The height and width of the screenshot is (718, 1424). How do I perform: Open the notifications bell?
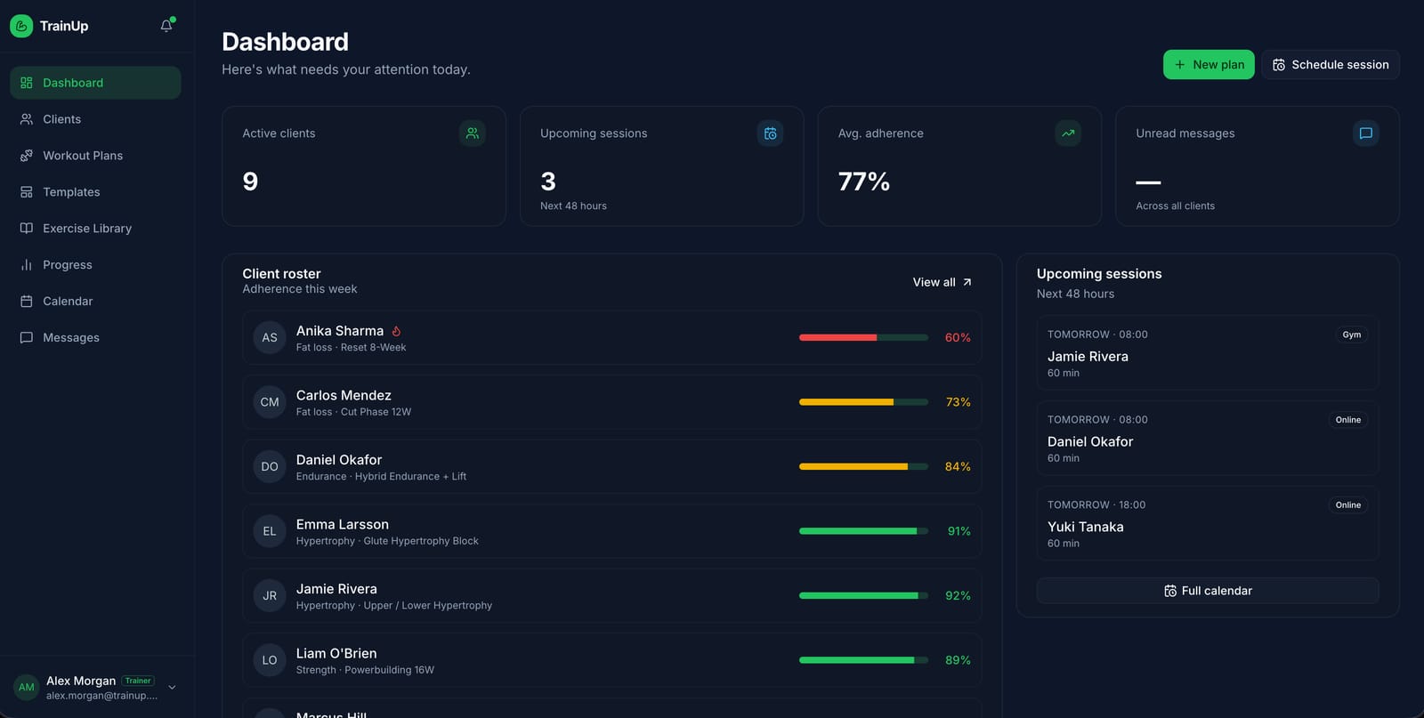166,26
